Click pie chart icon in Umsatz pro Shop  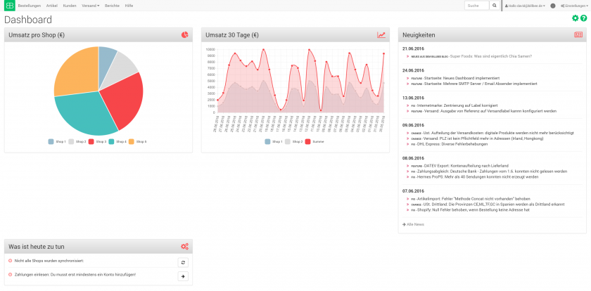[184, 35]
